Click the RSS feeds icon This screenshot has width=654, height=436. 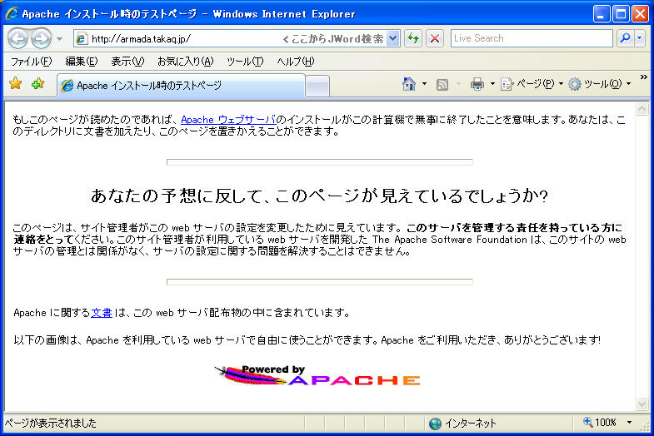[x=442, y=85]
